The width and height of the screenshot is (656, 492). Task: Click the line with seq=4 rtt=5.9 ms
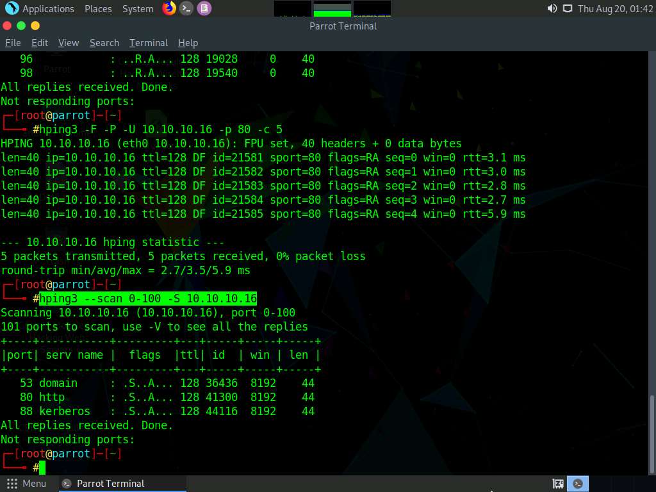coord(263,214)
